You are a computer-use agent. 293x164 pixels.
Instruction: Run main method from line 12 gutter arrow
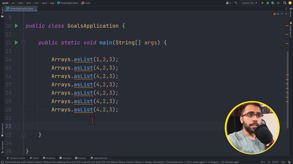[16, 42]
